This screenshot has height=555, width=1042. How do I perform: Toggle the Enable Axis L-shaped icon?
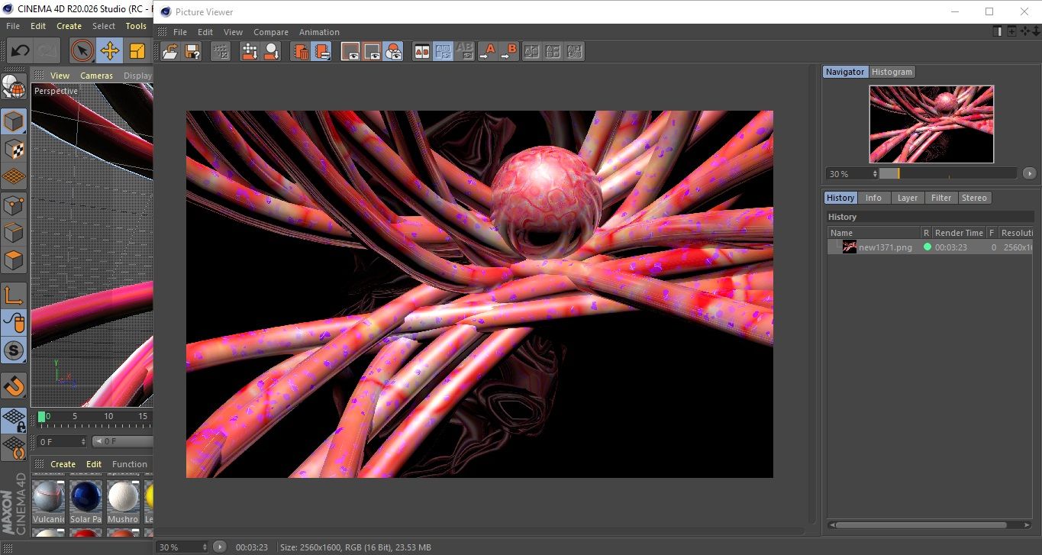click(x=14, y=295)
